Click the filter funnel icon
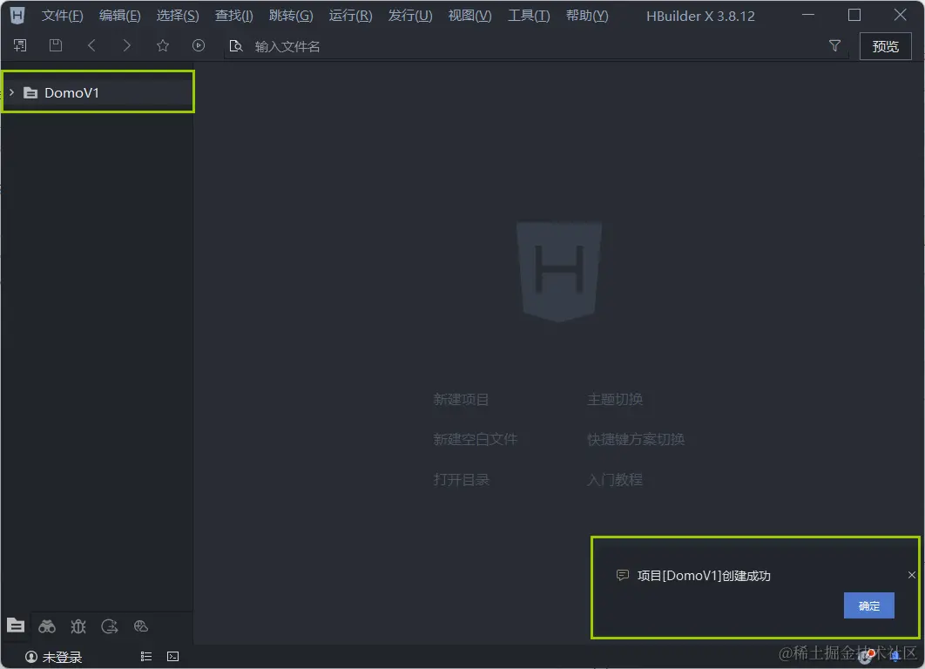The image size is (925, 669). pos(834,45)
